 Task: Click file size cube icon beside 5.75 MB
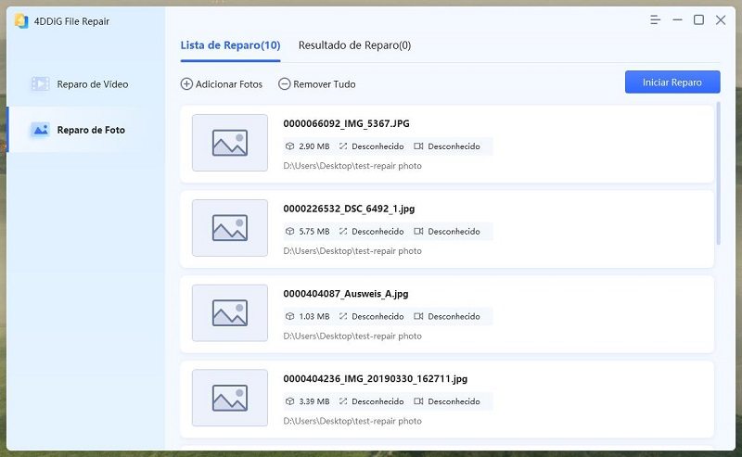(289, 232)
